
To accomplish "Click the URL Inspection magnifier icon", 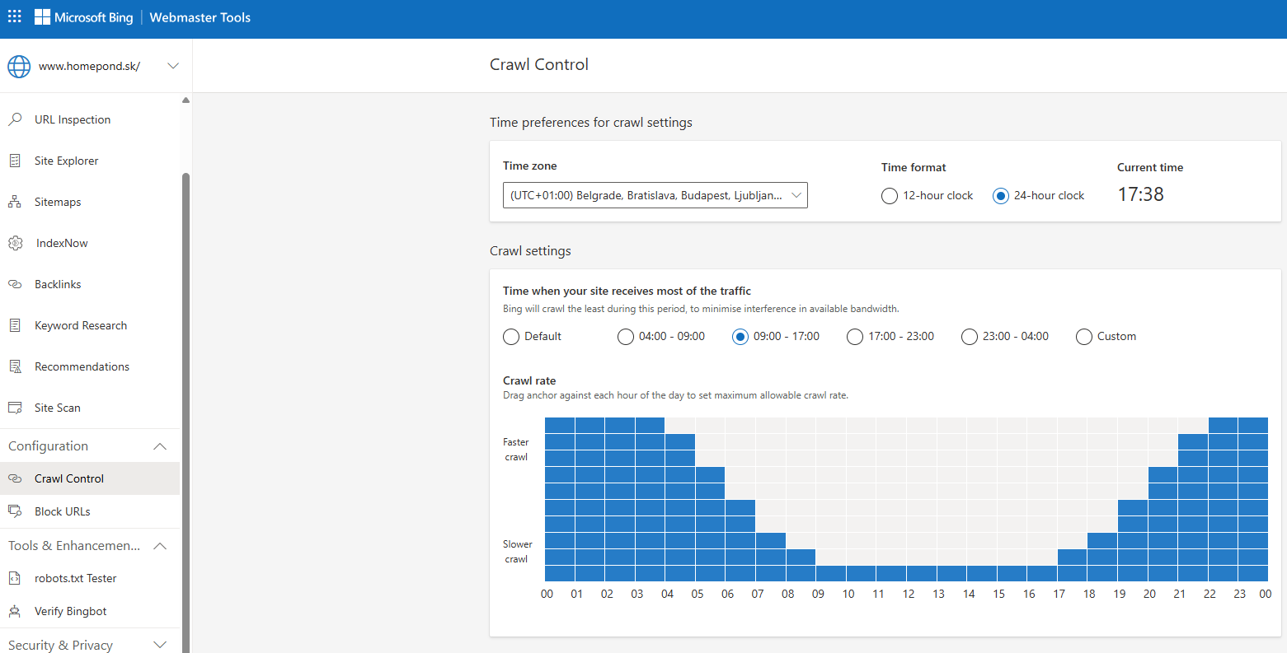I will [15, 119].
